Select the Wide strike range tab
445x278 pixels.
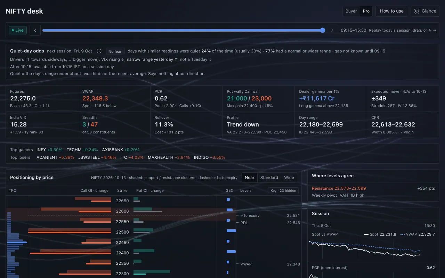pyautogui.click(x=289, y=178)
